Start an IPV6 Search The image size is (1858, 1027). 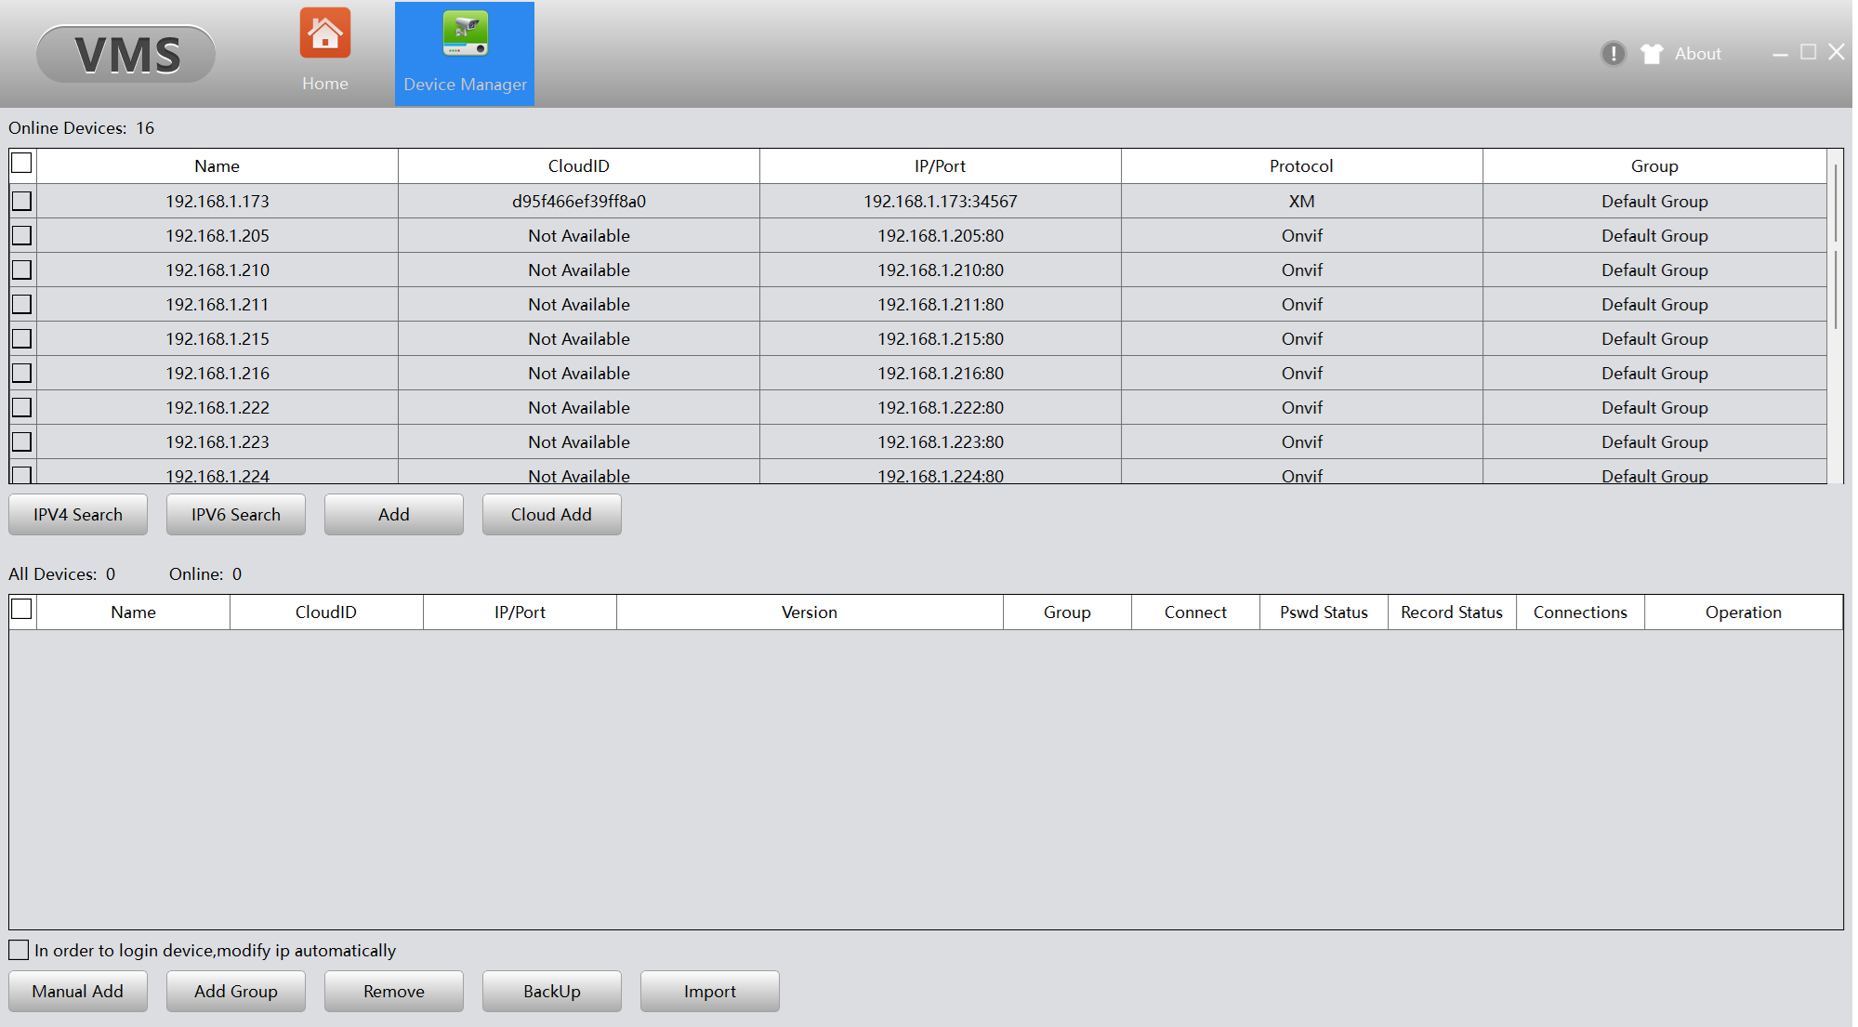pyautogui.click(x=236, y=514)
